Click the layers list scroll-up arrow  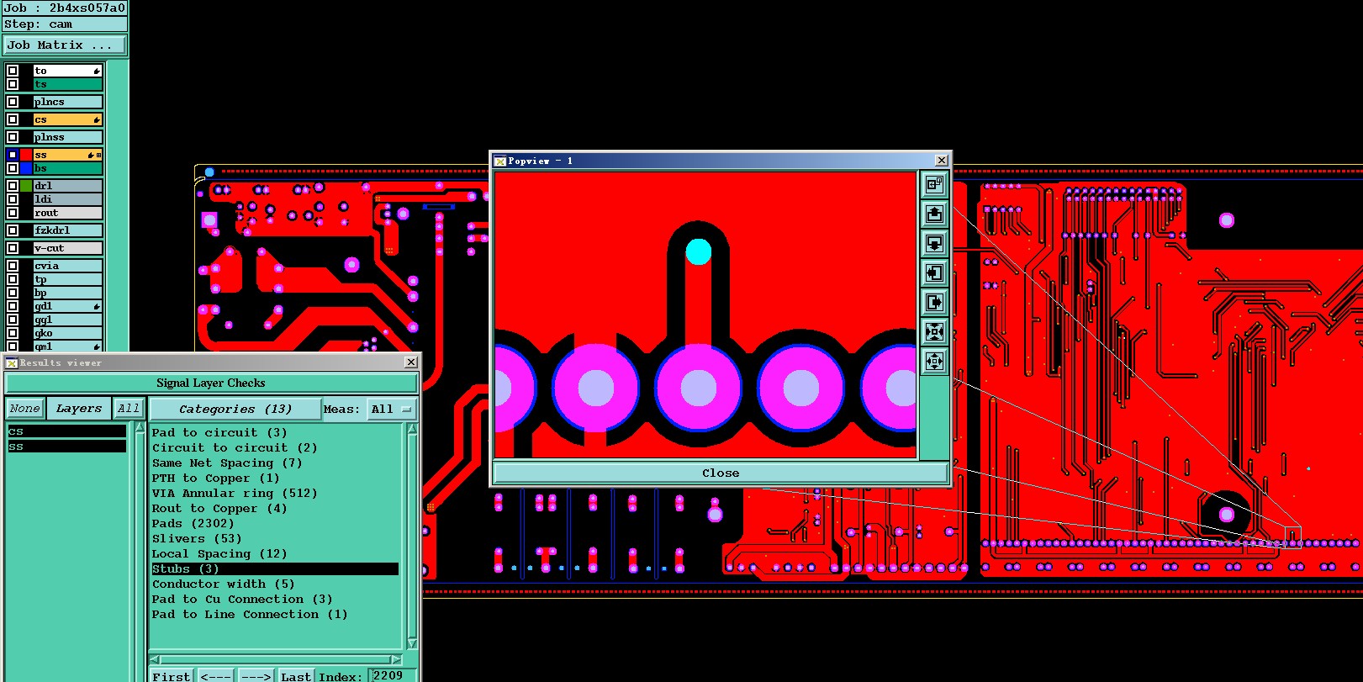(x=140, y=429)
